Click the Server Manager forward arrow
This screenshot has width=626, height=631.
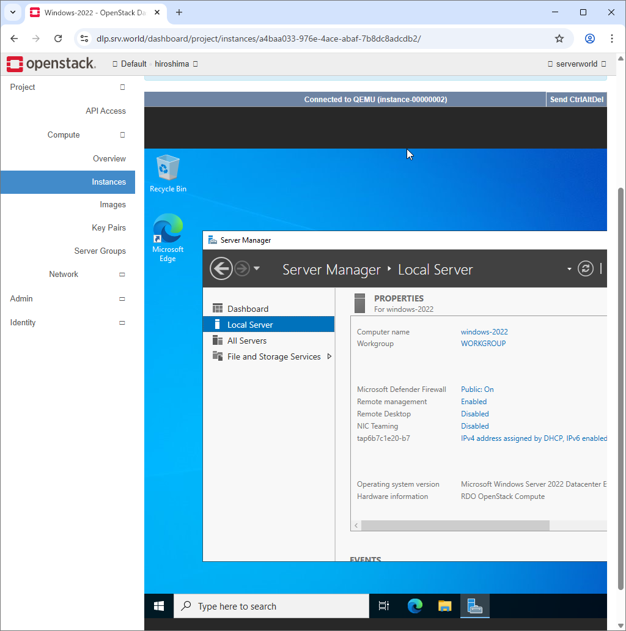click(242, 268)
